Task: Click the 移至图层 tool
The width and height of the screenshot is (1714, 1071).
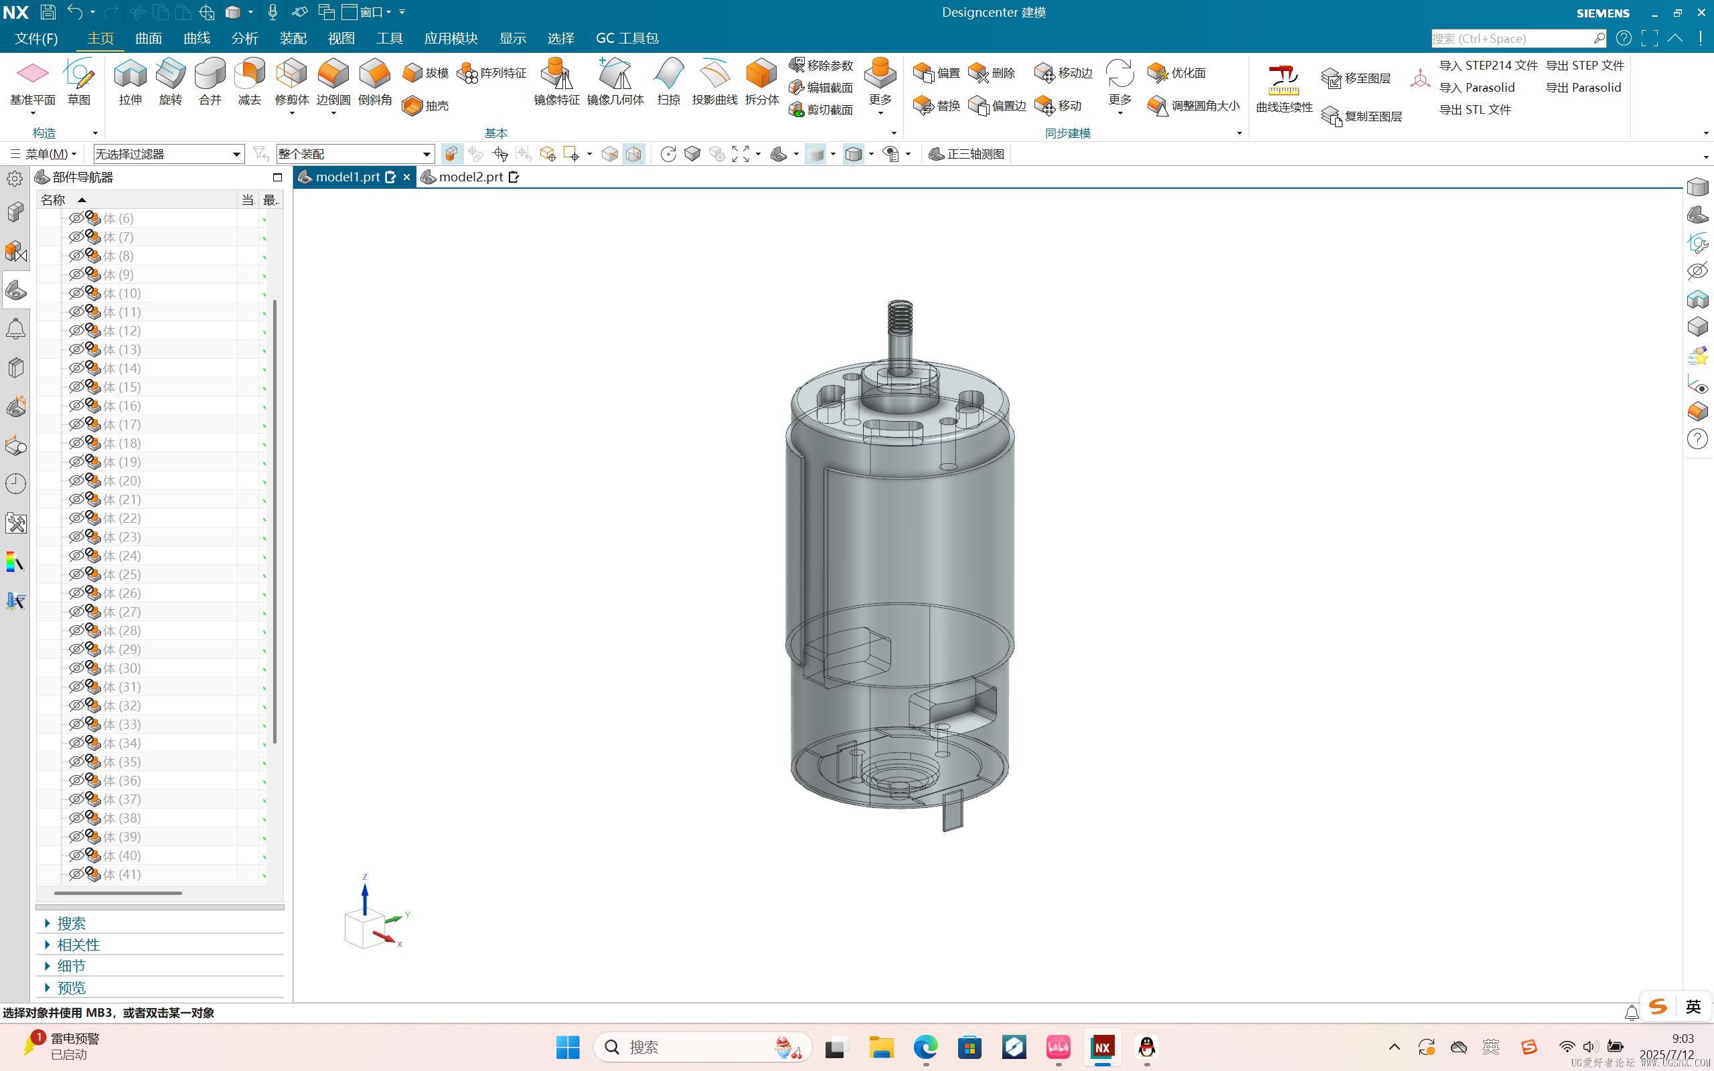Action: 1356,78
